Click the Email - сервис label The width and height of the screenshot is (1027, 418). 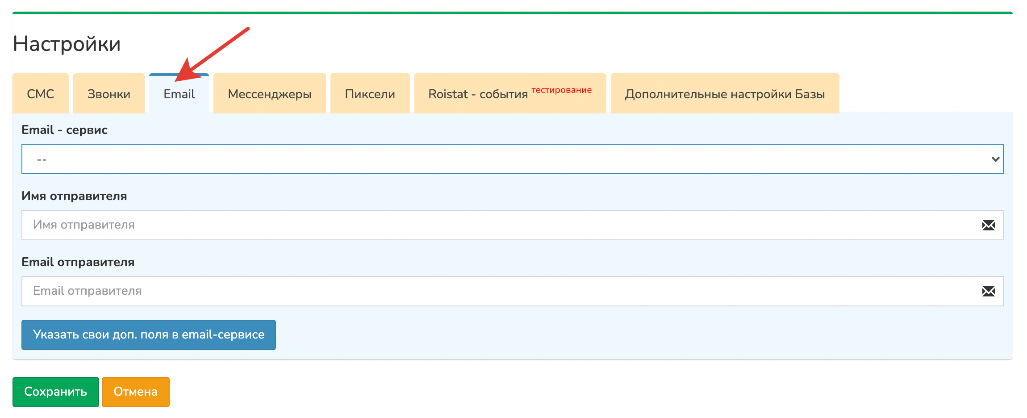pos(65,130)
